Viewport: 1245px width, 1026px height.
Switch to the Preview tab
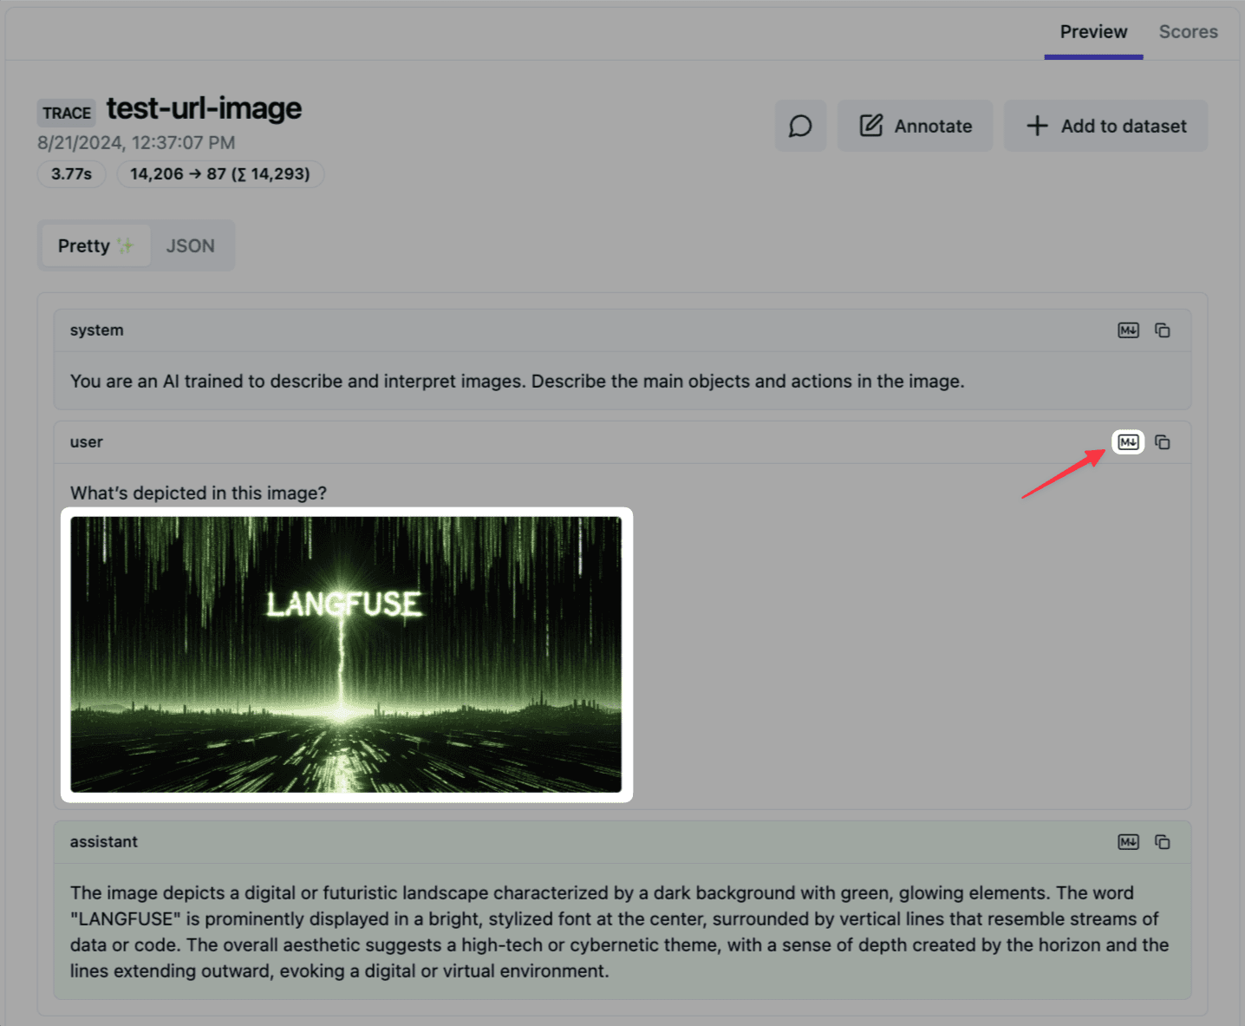[1093, 32]
